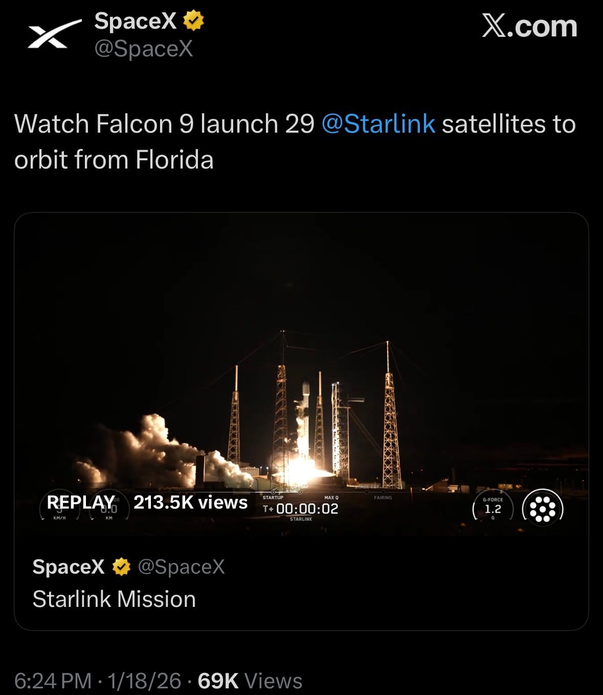603x695 pixels.
Task: Click the verified badge in the quoted post
Action: pos(121,567)
